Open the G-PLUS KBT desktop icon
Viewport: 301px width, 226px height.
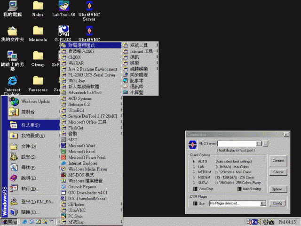(x=63, y=34)
